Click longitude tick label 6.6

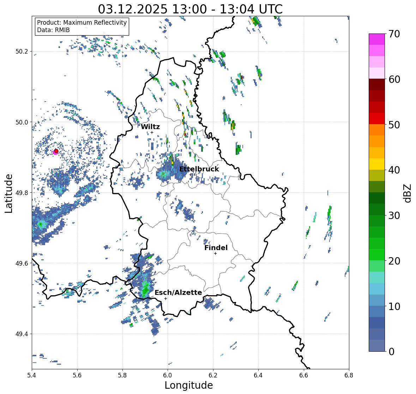[304, 375]
